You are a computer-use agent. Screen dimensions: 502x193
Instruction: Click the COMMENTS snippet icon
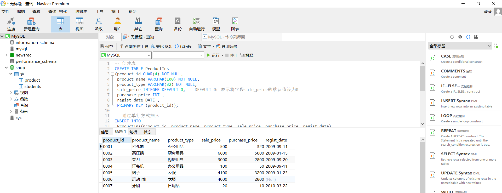coord(433,73)
